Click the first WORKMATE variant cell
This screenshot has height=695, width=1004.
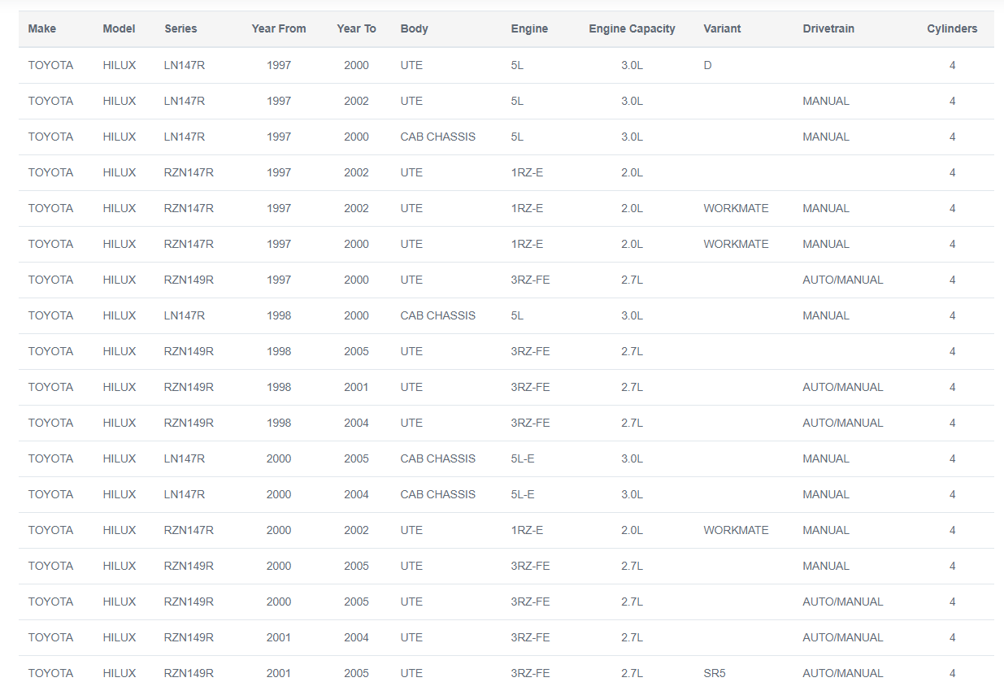coord(736,208)
